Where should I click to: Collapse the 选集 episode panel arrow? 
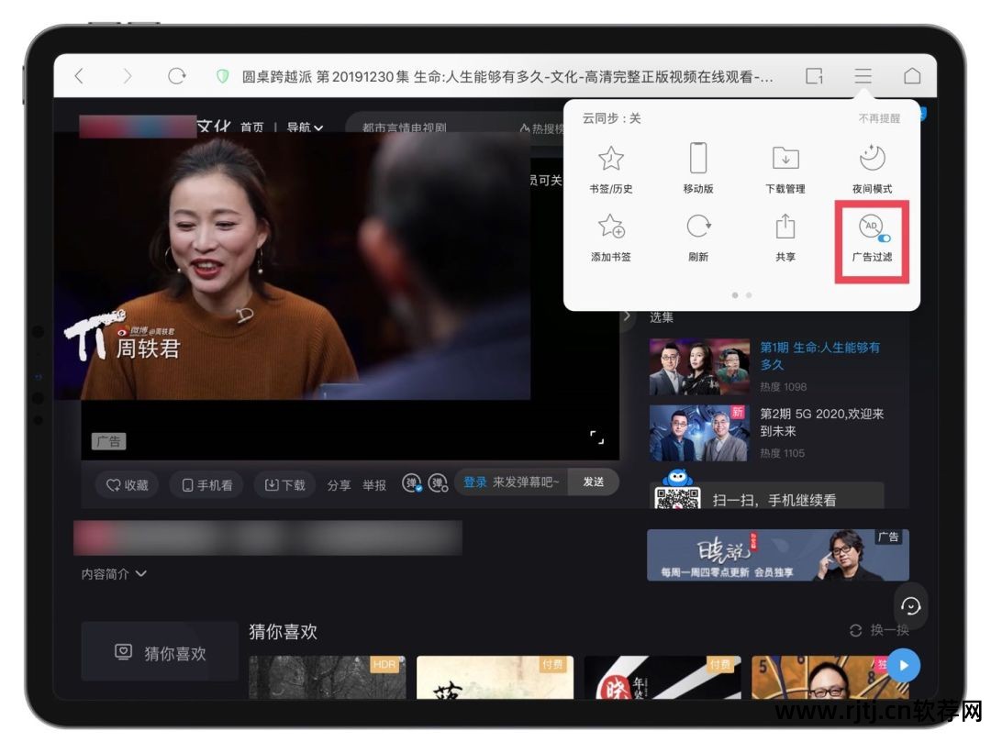pyautogui.click(x=629, y=317)
